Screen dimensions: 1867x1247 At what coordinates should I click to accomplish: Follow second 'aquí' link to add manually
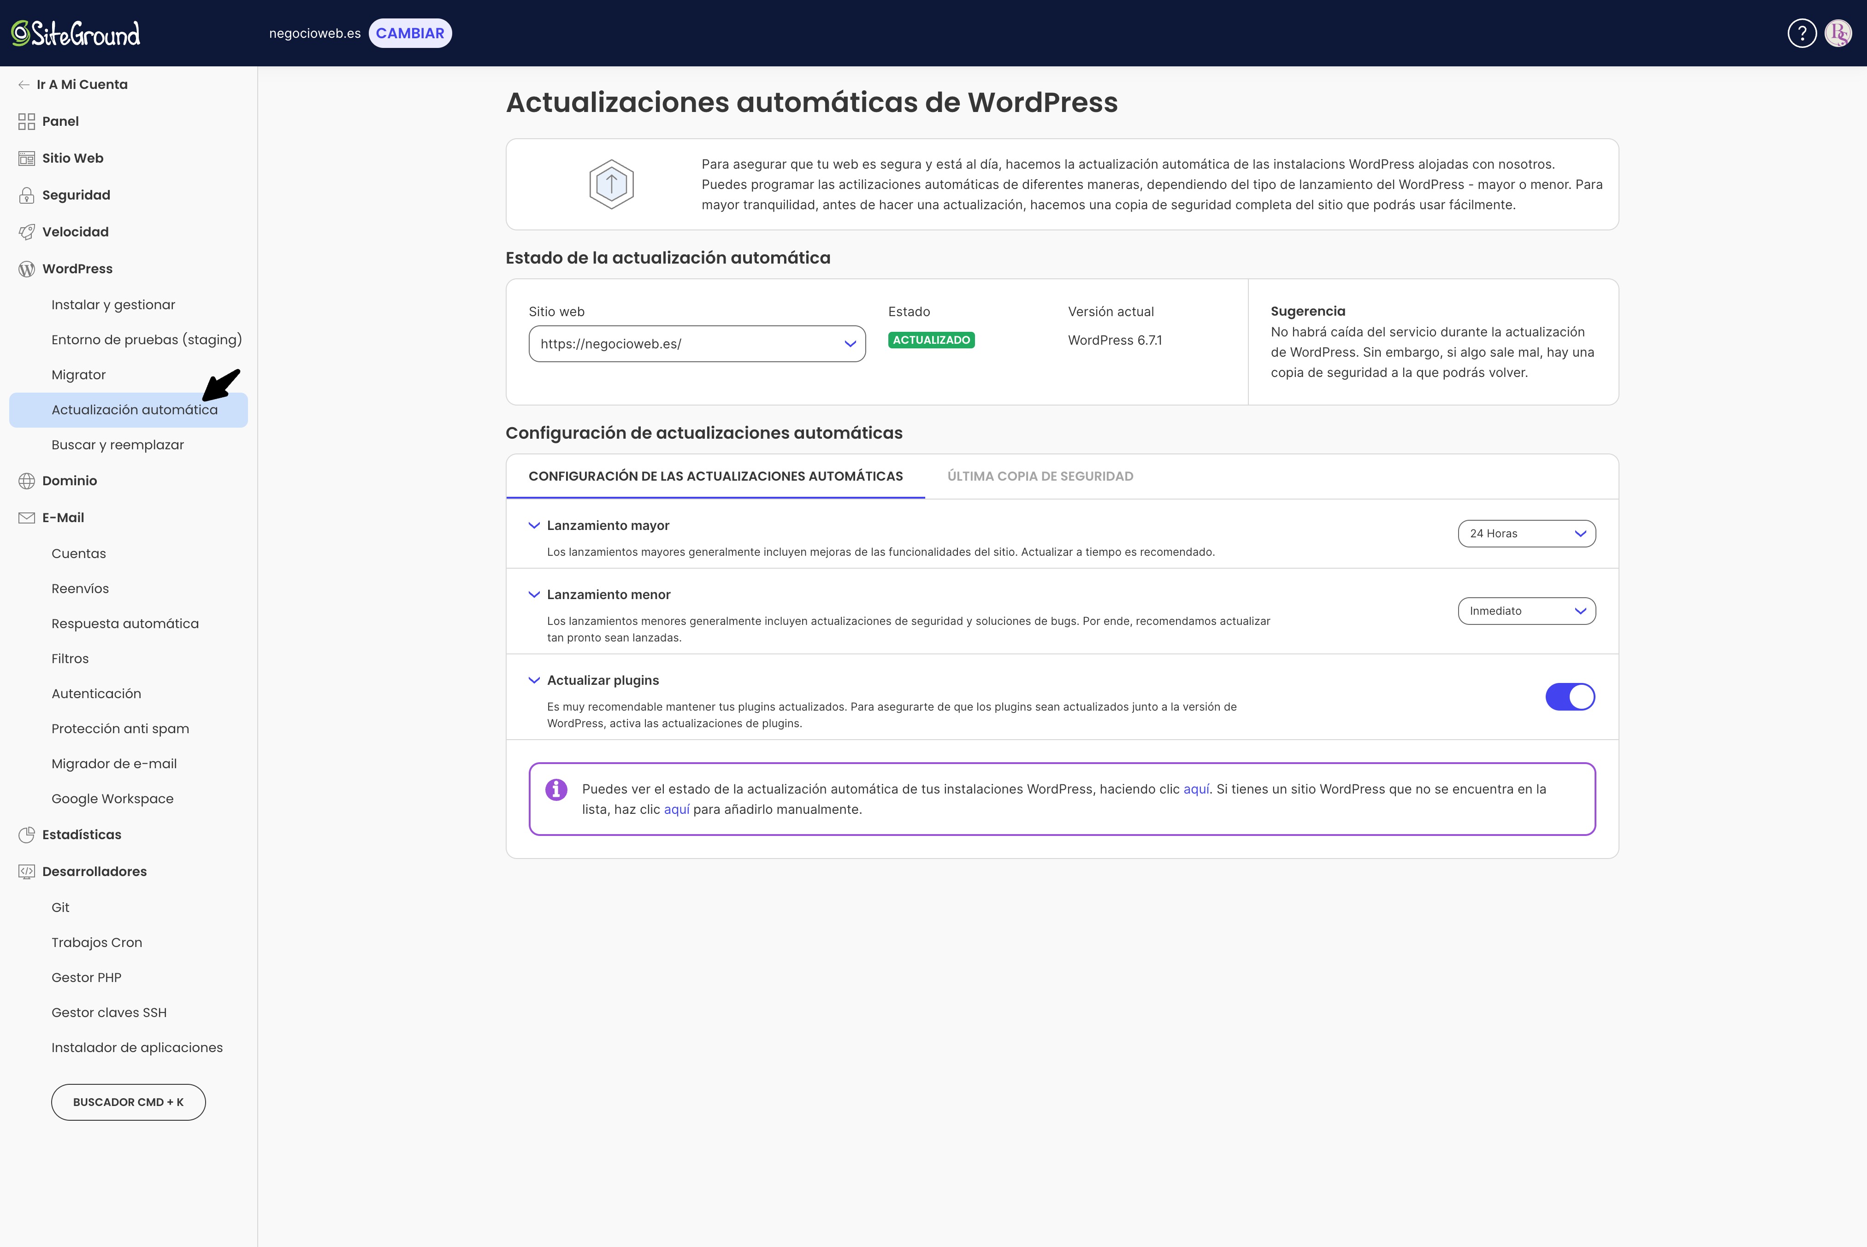pos(676,810)
